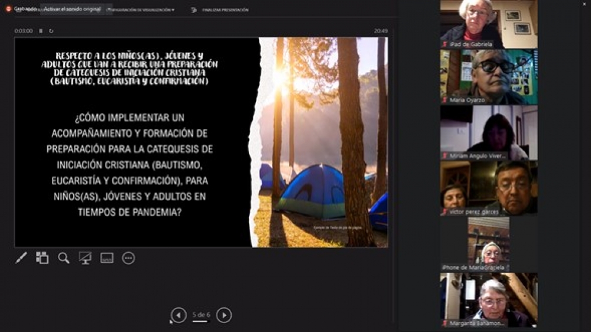Select Maria Oyarzo participant video
The width and height of the screenshot is (591, 332).
tap(489, 77)
